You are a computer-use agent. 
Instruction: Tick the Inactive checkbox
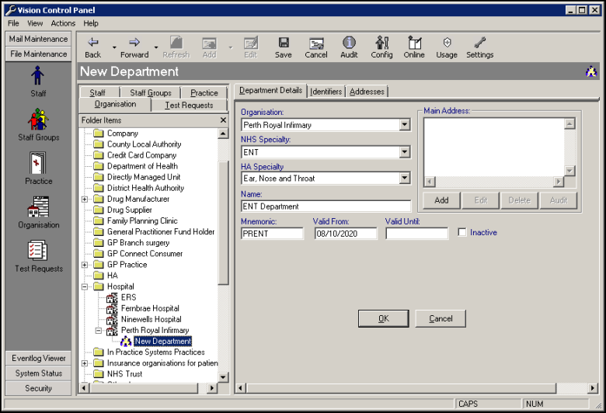point(462,233)
